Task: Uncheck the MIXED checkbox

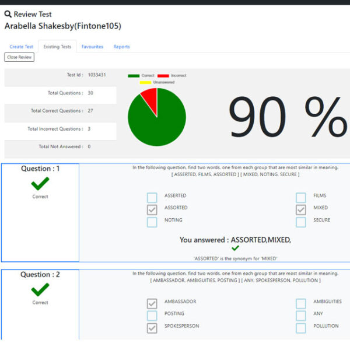Action: [300, 209]
